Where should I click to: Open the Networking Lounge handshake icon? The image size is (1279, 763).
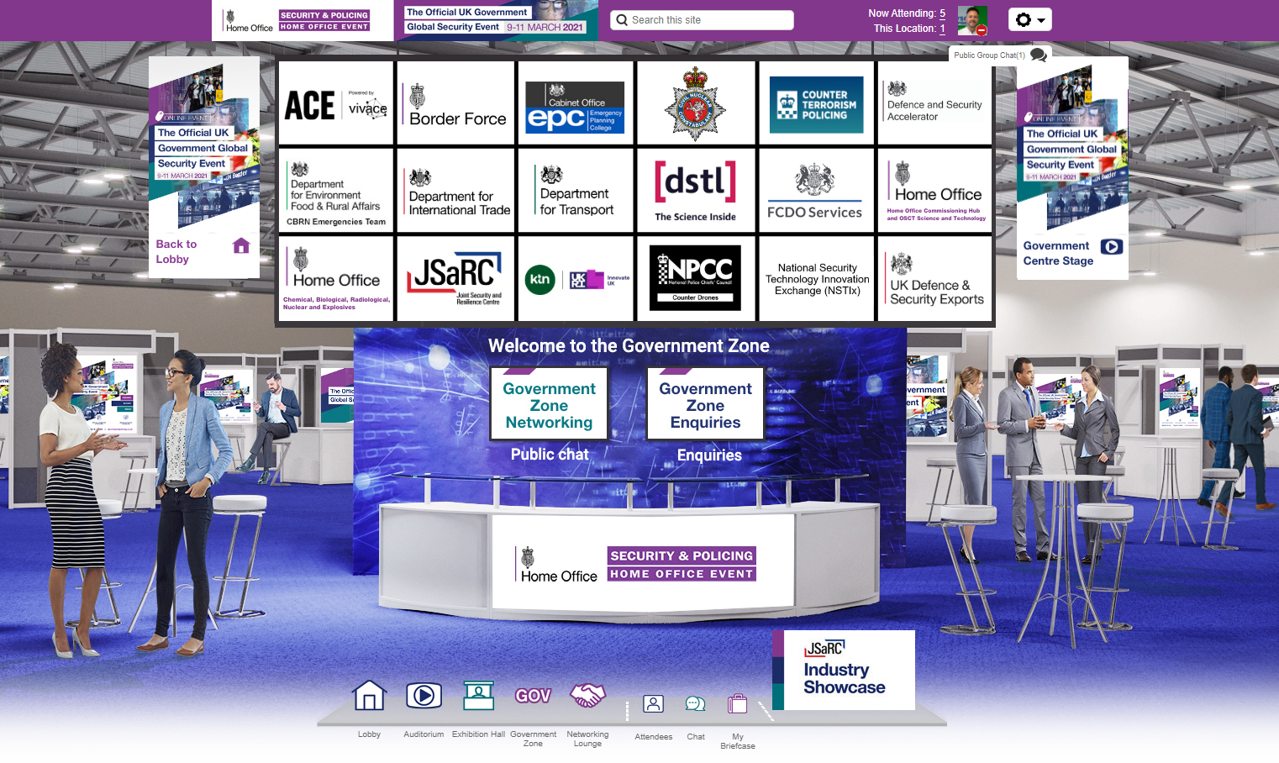[x=587, y=696]
